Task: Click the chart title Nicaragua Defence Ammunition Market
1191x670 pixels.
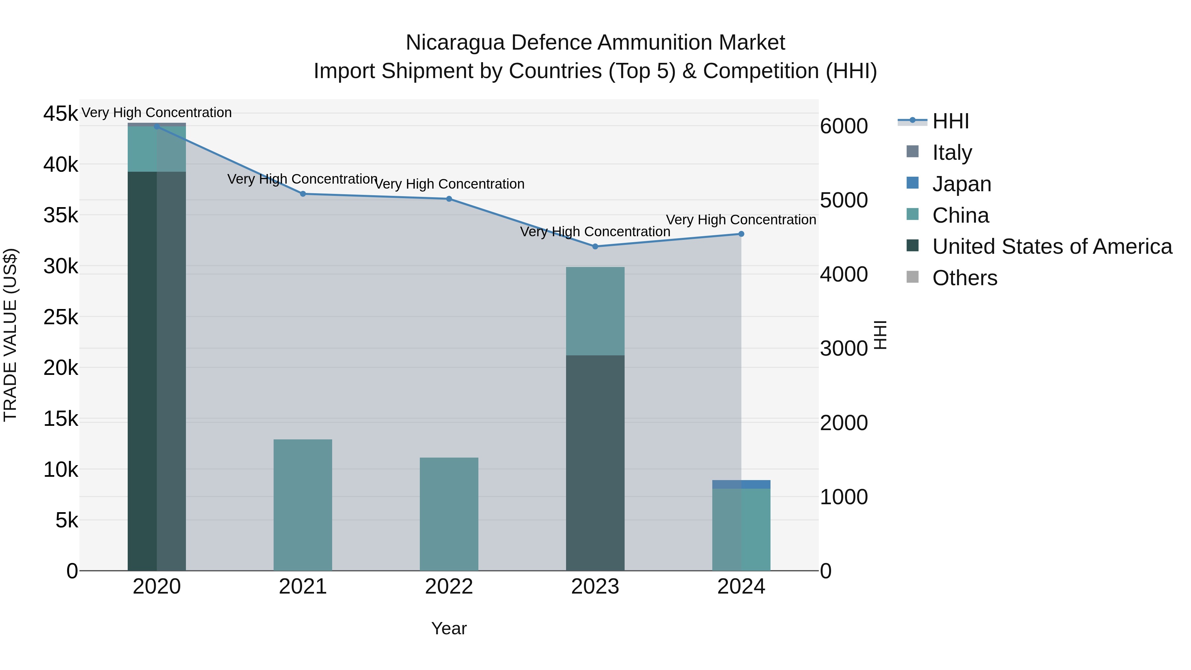Action: (595, 43)
